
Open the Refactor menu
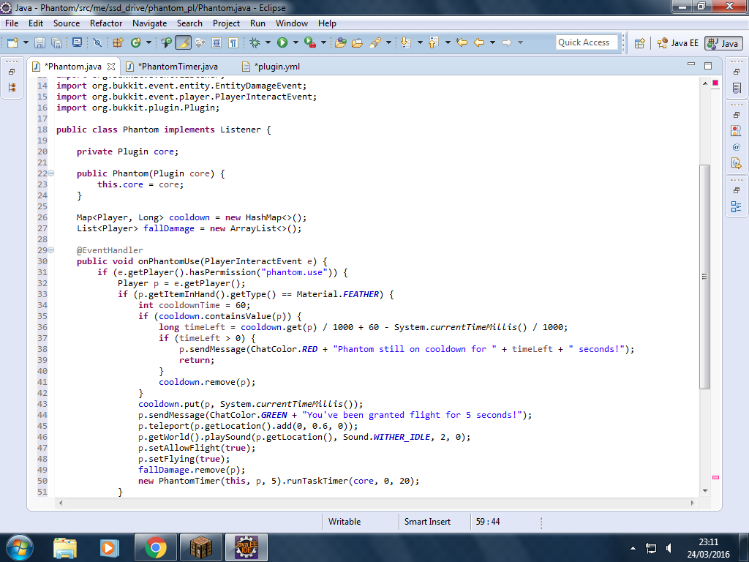106,23
